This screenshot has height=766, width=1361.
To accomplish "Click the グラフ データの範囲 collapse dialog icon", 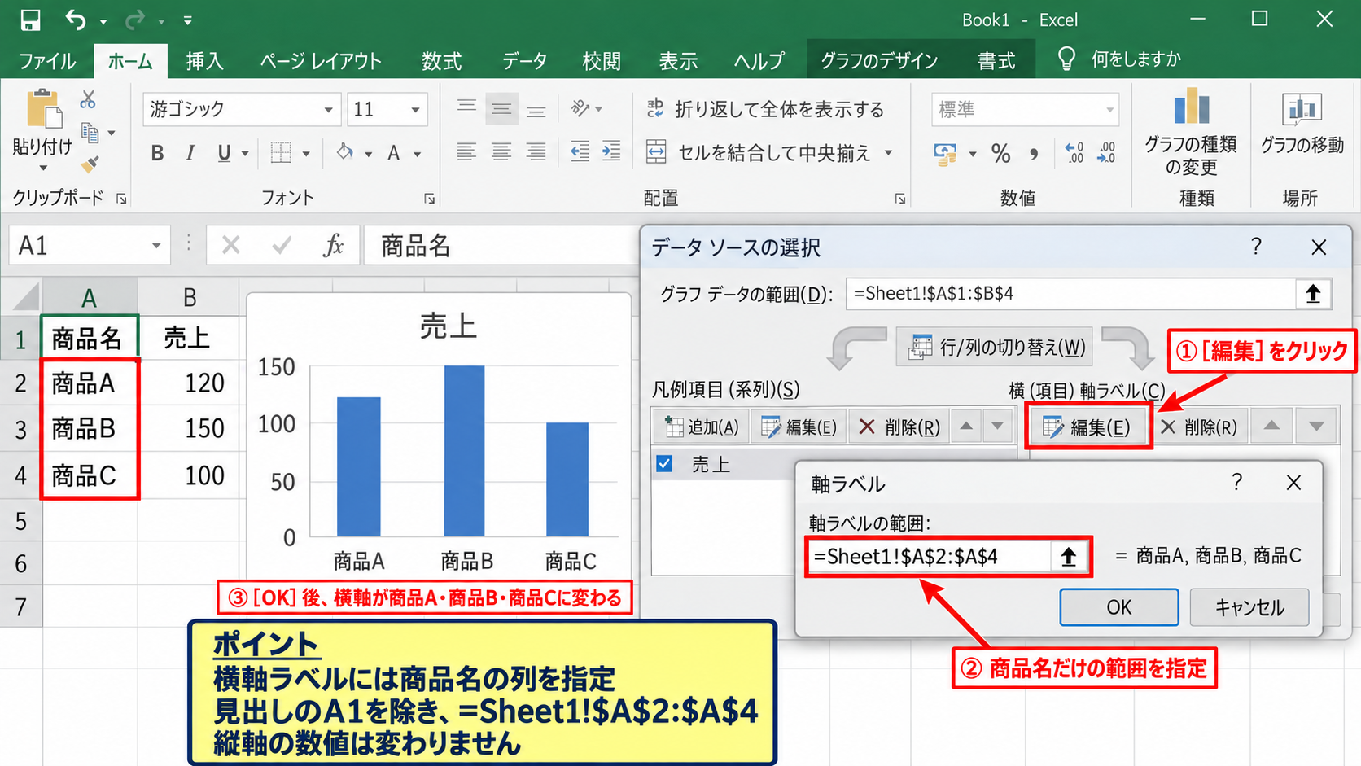I will [x=1312, y=294].
